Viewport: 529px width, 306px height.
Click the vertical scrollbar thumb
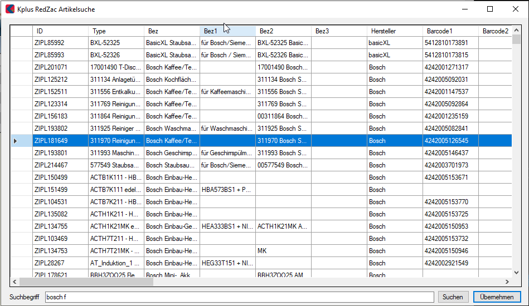coord(516,39)
